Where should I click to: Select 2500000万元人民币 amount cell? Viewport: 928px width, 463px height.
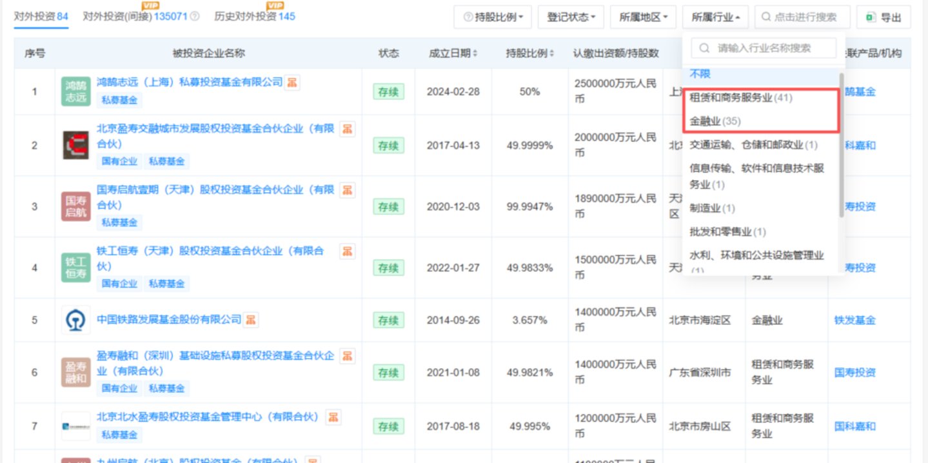tap(615, 92)
